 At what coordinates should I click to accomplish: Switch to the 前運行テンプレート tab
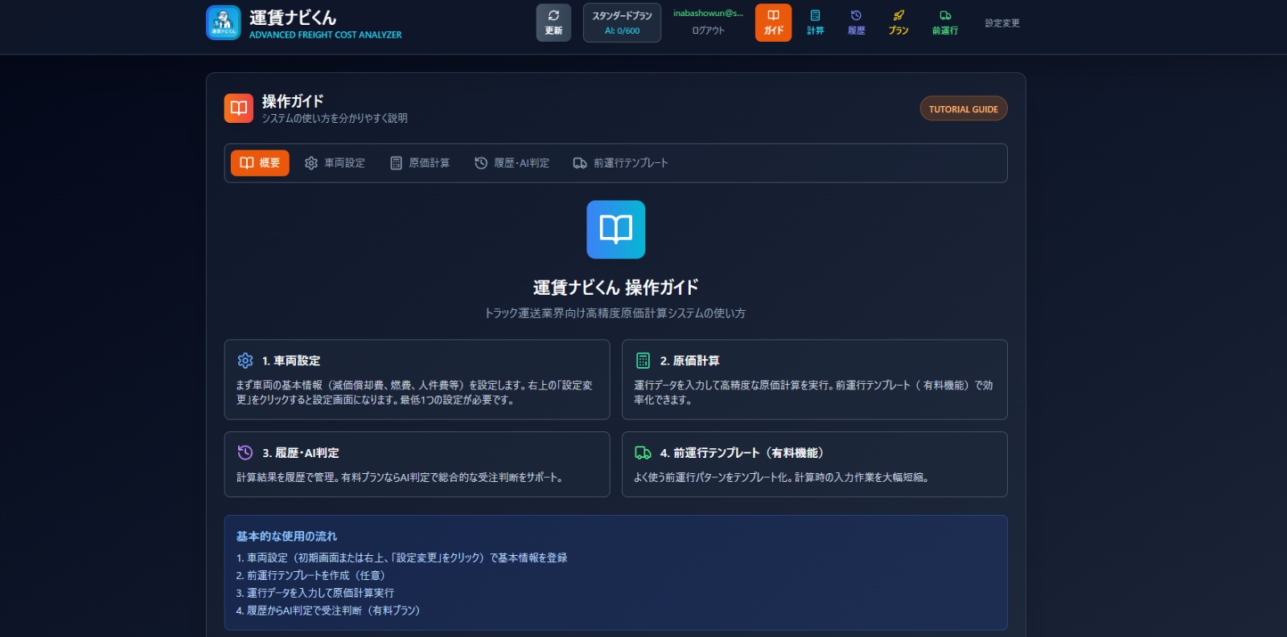coord(620,163)
